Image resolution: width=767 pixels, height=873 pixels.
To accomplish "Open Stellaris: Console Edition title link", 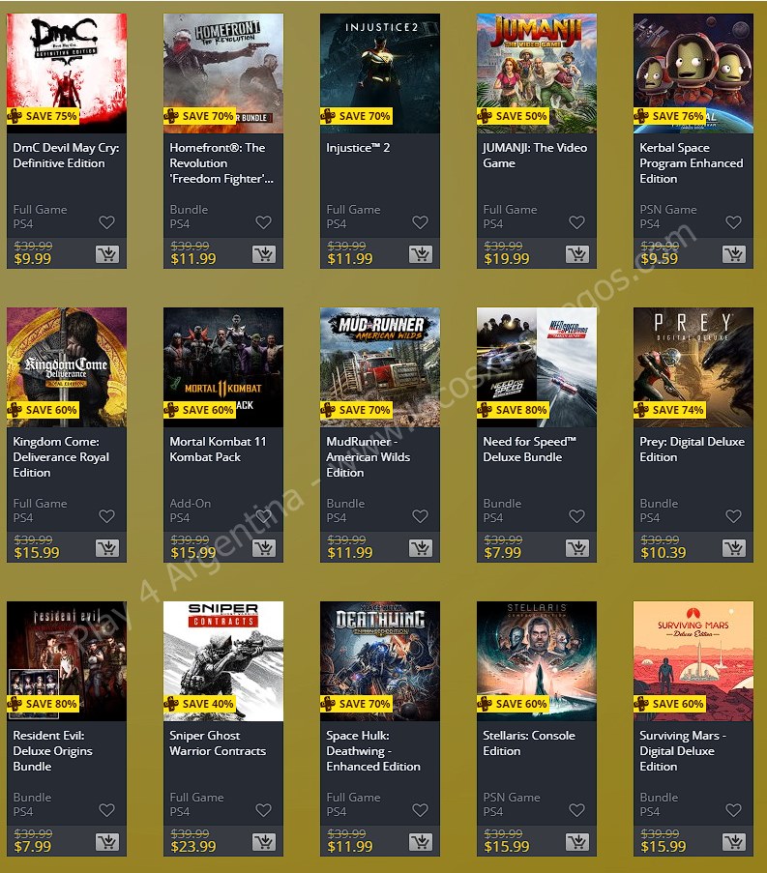I will 529,743.
